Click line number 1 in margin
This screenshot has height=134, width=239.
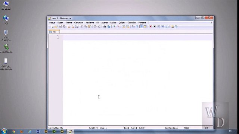click(58, 37)
